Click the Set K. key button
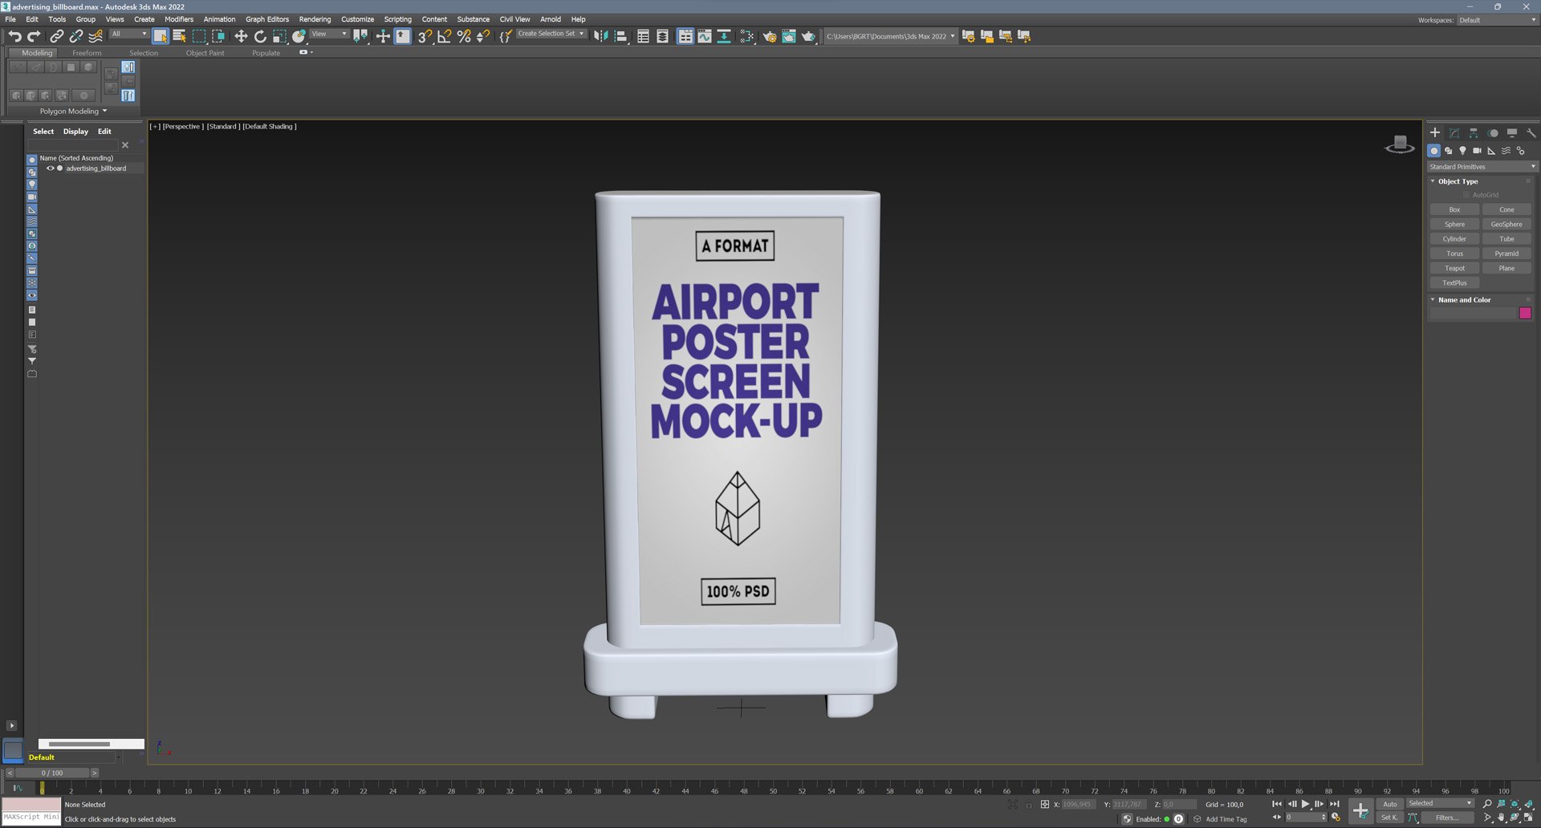This screenshot has height=828, width=1541. [x=1389, y=818]
